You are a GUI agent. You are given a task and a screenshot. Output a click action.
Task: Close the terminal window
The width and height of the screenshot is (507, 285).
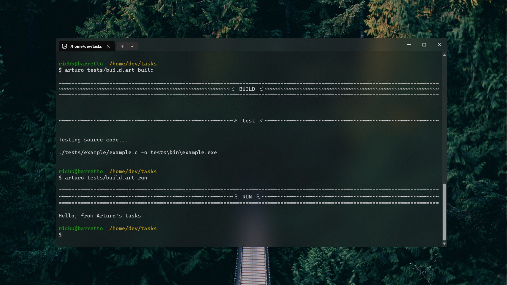[x=439, y=45]
